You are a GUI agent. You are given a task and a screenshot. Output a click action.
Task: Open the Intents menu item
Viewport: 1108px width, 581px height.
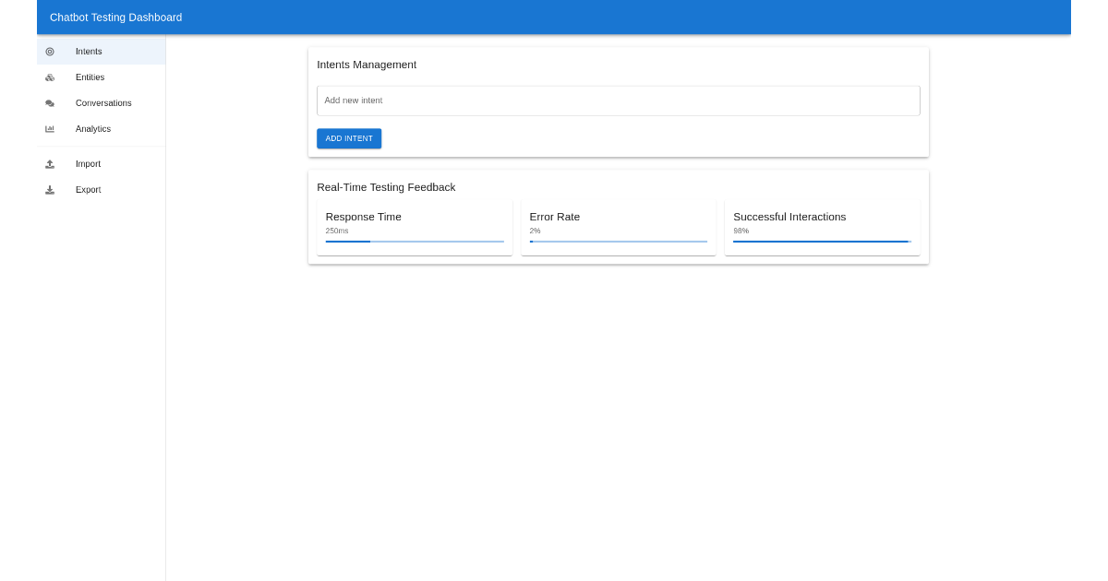[89, 52]
